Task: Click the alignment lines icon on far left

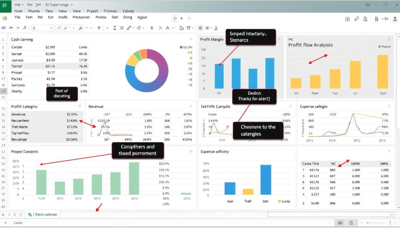Action: coord(4,28)
